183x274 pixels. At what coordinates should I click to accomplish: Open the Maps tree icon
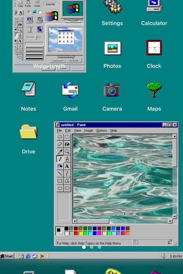click(x=154, y=90)
